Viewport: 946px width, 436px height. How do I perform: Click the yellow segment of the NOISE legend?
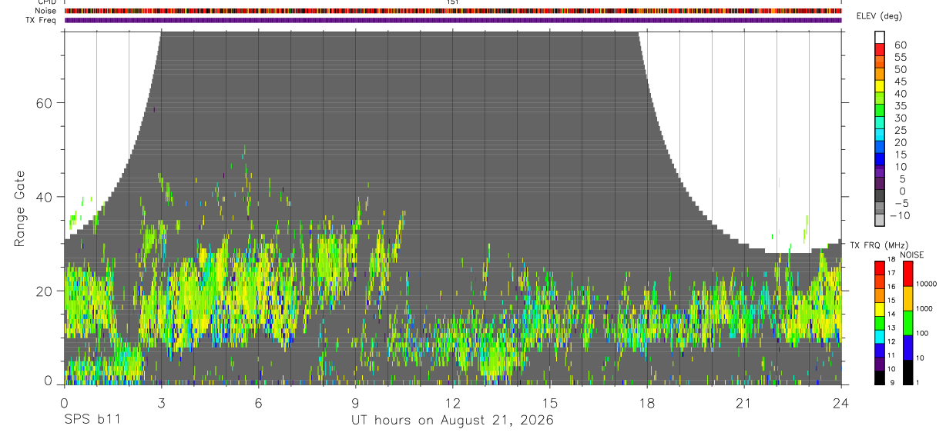pos(907,298)
